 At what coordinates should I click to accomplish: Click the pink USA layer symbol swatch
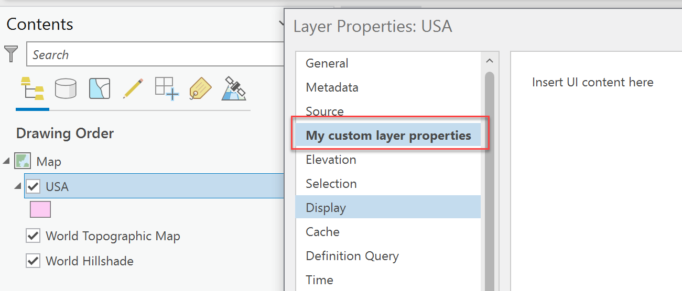point(40,209)
